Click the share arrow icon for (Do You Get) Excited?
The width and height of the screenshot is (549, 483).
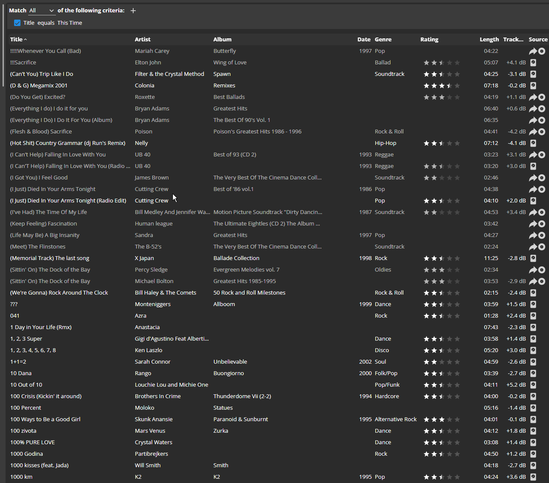pos(533,97)
